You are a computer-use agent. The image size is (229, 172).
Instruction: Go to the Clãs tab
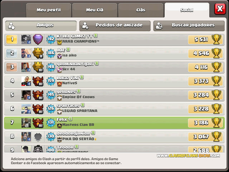point(141,10)
